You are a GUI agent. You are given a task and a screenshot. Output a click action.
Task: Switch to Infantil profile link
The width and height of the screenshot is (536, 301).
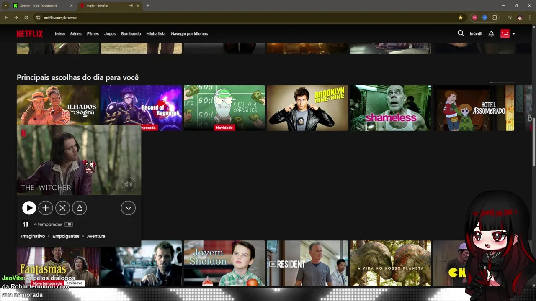click(476, 34)
